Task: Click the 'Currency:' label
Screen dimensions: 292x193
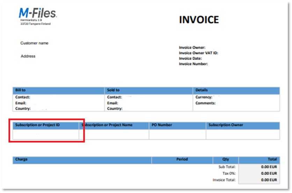Action: [x=204, y=97]
